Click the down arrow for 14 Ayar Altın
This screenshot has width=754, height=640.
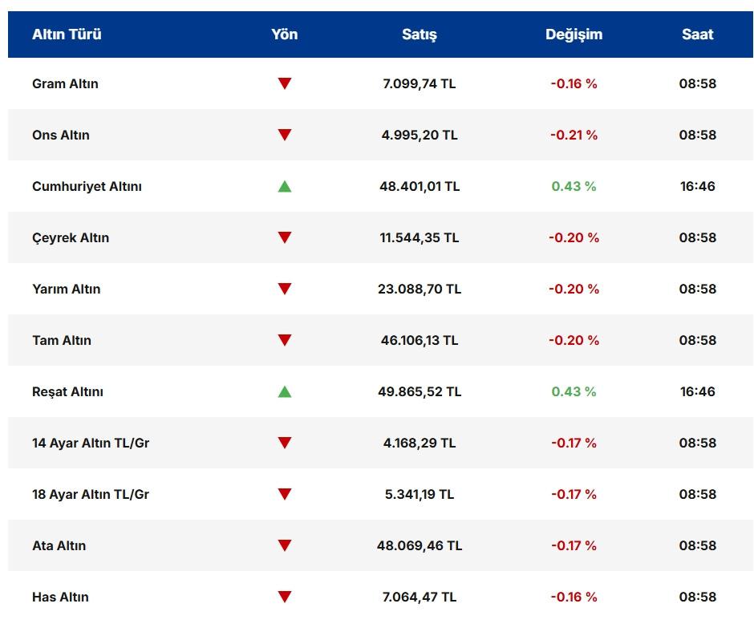pyautogui.click(x=284, y=443)
